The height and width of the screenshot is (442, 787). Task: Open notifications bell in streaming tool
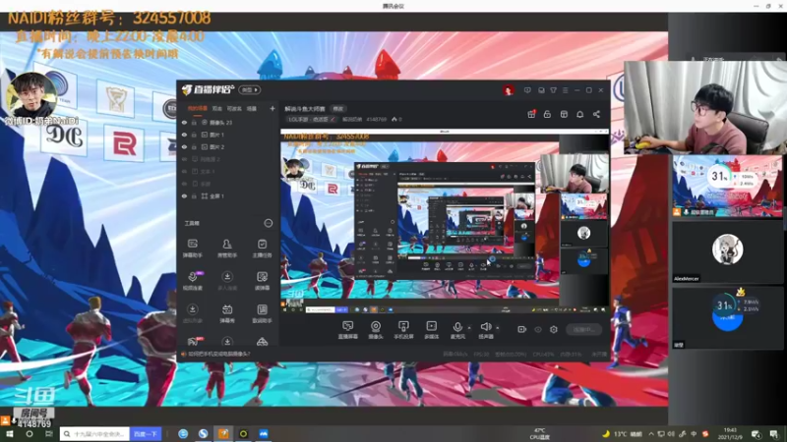(579, 114)
